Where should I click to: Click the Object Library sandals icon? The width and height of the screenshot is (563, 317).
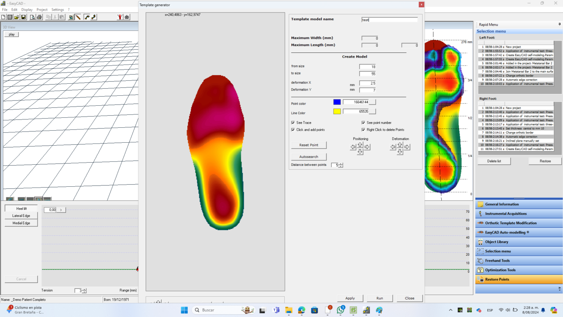pos(480,241)
